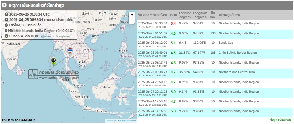
Task: Zoom out on the earthquake map
Action: [132, 21]
